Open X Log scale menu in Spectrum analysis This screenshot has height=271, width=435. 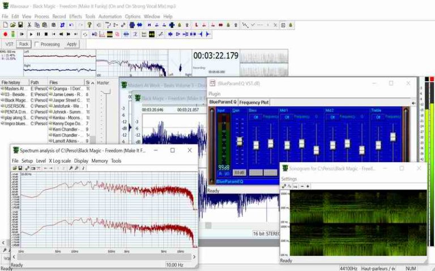click(60, 161)
